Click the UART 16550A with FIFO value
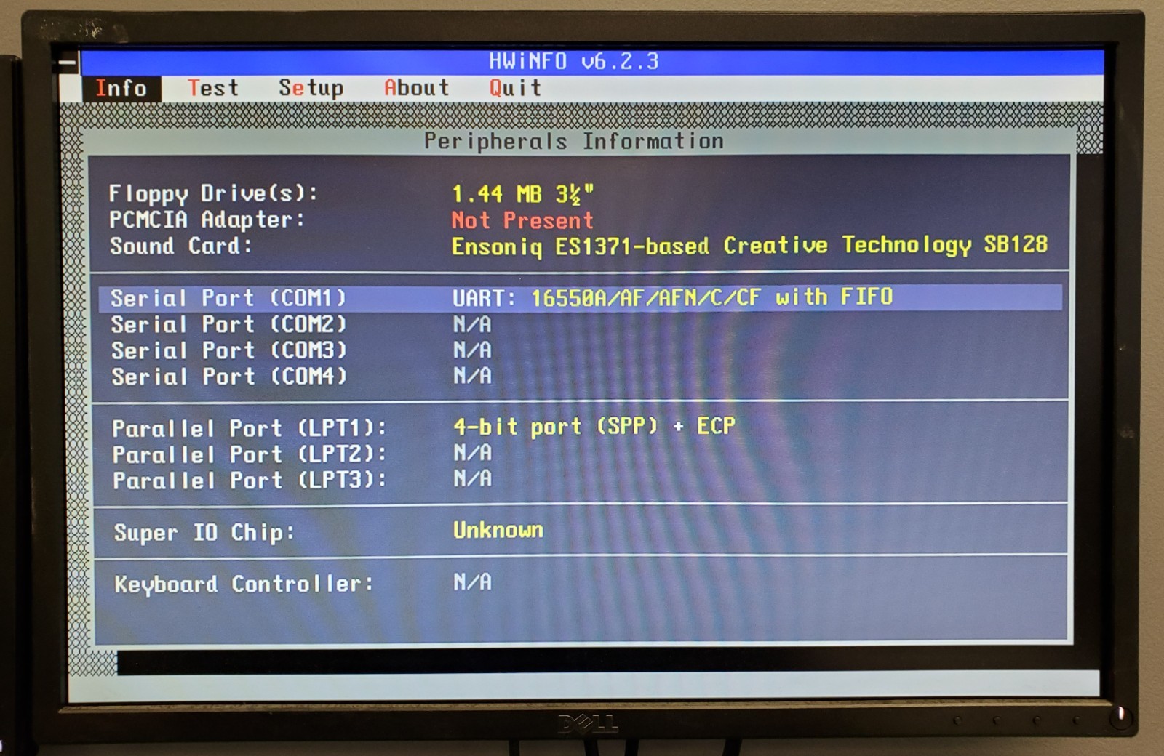1164x756 pixels. point(672,297)
